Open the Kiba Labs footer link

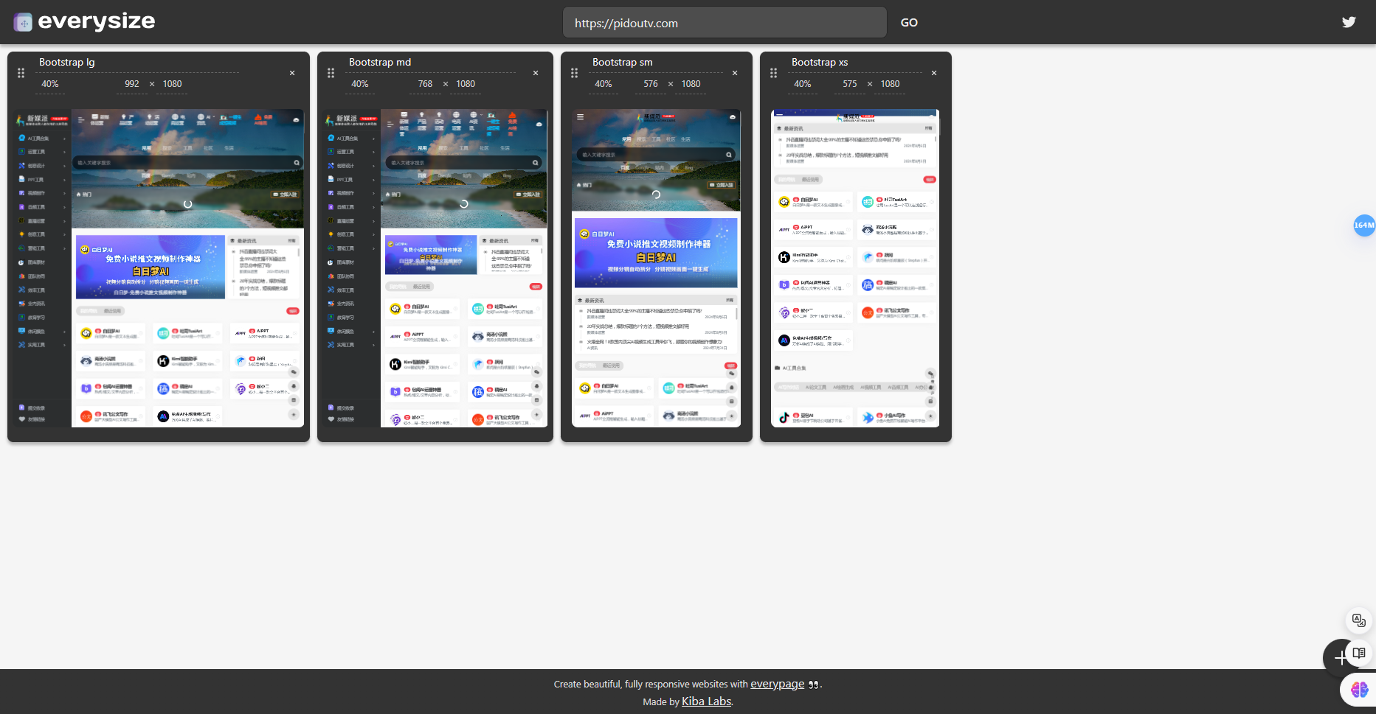(x=706, y=701)
